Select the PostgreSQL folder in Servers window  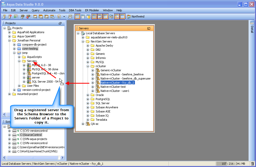click(103, 99)
